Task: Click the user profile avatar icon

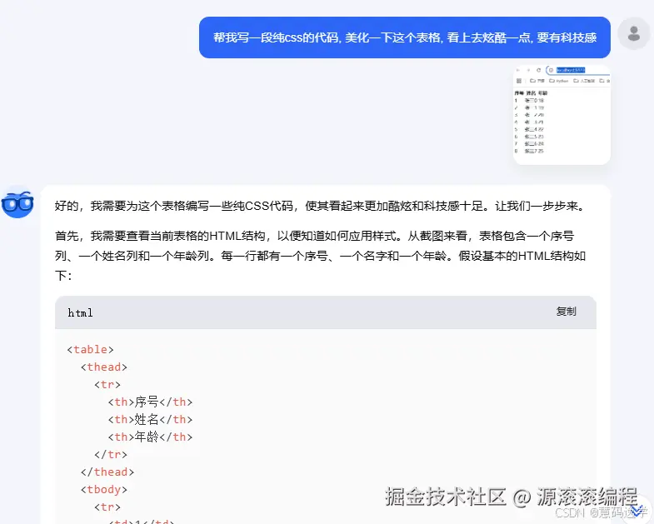Action: coord(633,33)
